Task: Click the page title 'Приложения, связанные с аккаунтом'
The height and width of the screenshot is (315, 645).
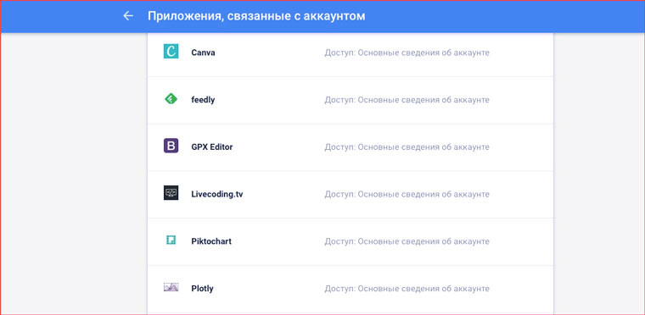Action: (x=256, y=16)
